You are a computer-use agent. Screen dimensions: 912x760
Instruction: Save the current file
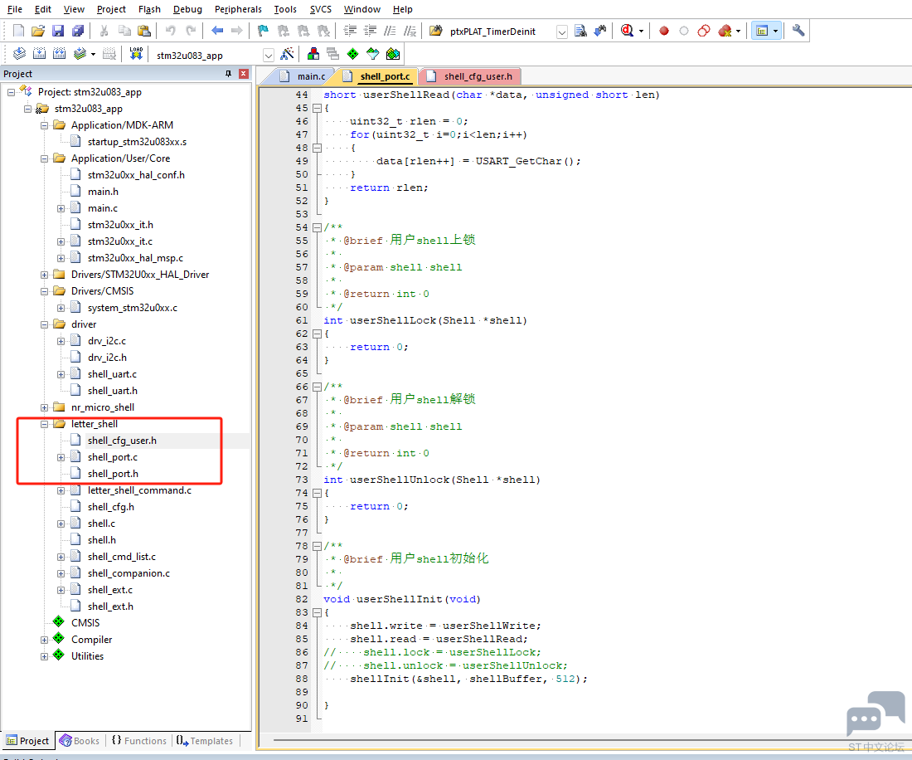coord(58,31)
